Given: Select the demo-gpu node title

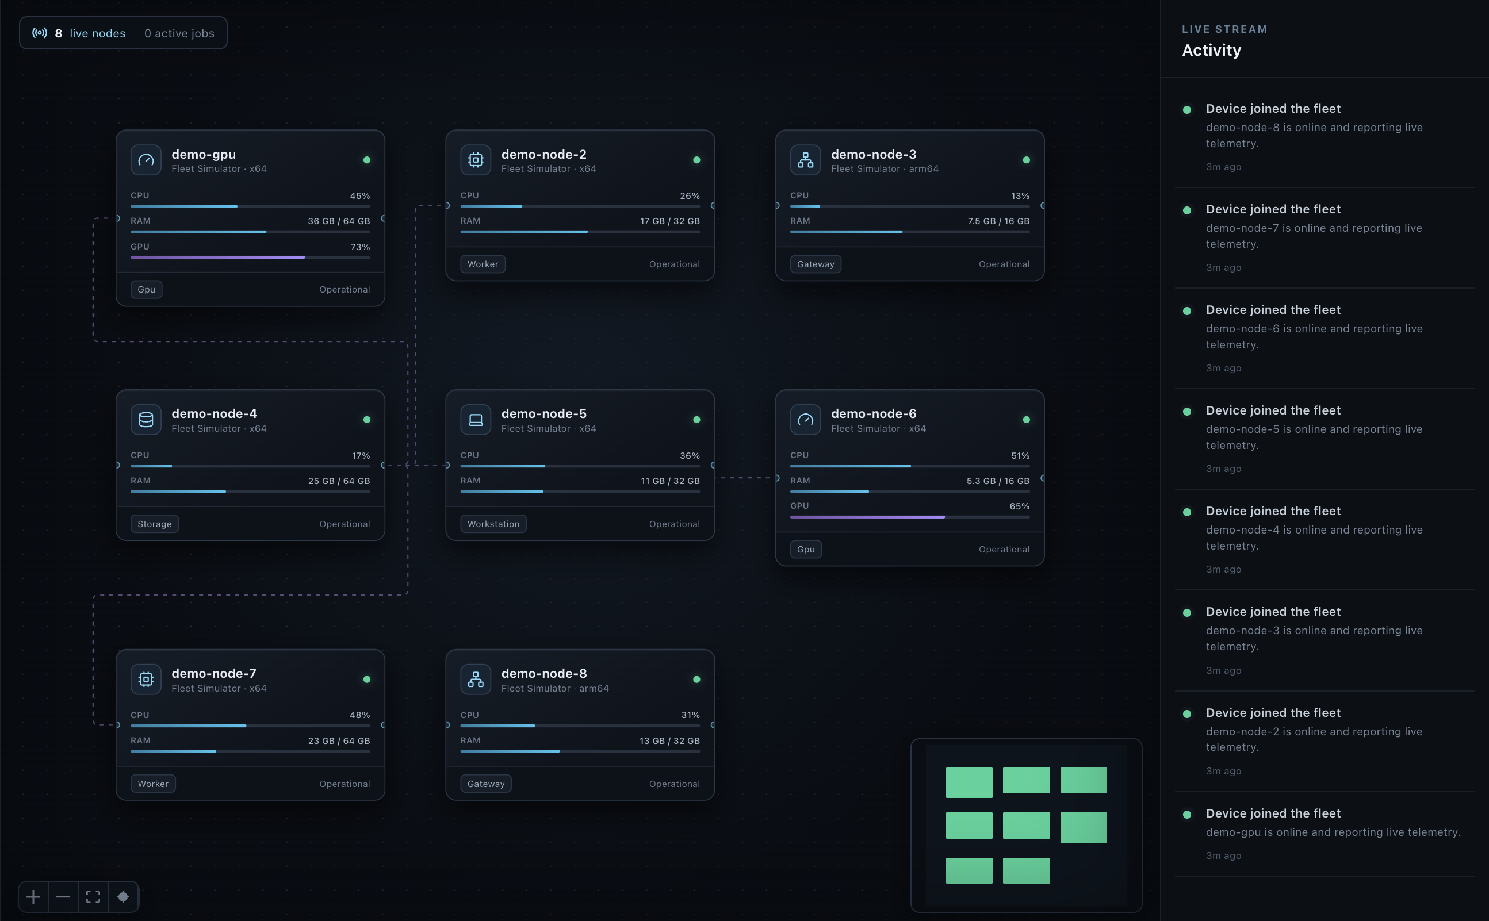Looking at the screenshot, I should (204, 154).
